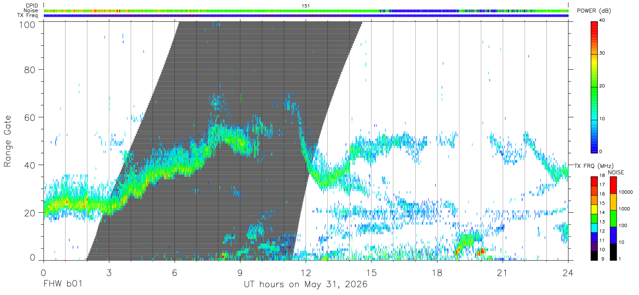Screen dimensions: 639x295
Task: Click the FHW b01 radar beam label
Action: click(62, 285)
